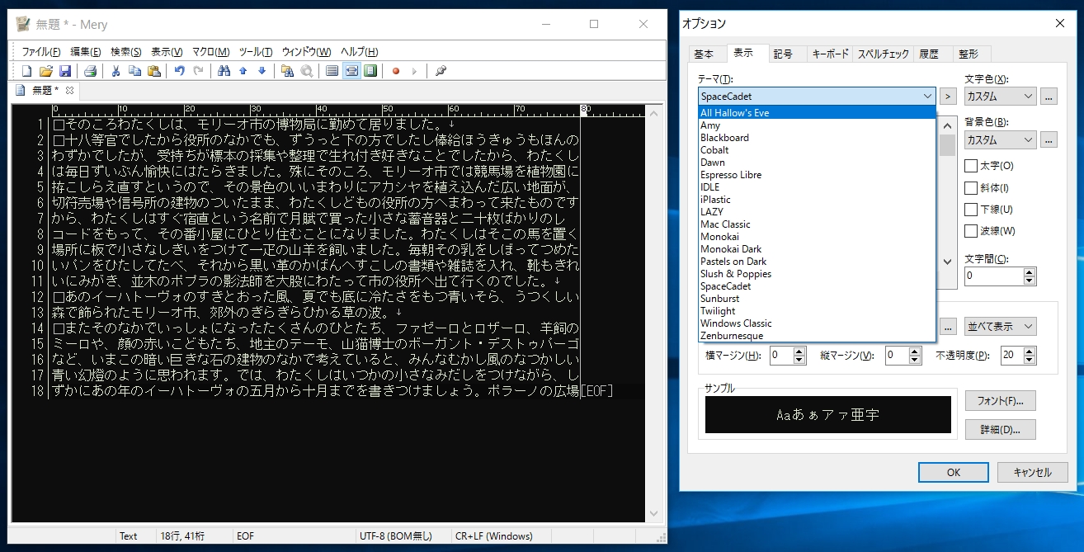Click ... browse button beside 並べて表示
The image size is (1084, 552).
(949, 326)
